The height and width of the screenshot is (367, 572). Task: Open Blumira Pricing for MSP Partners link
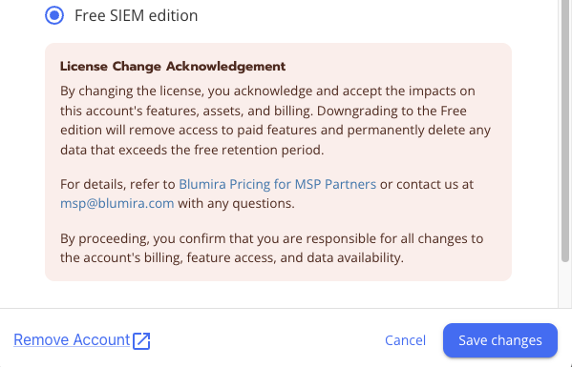point(277,184)
